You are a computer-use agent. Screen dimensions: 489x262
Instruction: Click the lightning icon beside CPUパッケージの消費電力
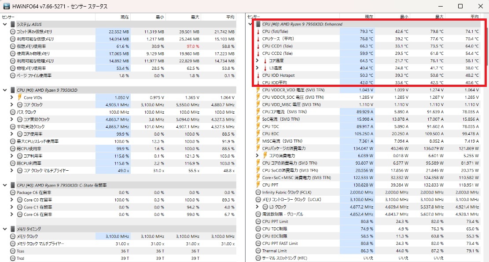(x=258, y=148)
